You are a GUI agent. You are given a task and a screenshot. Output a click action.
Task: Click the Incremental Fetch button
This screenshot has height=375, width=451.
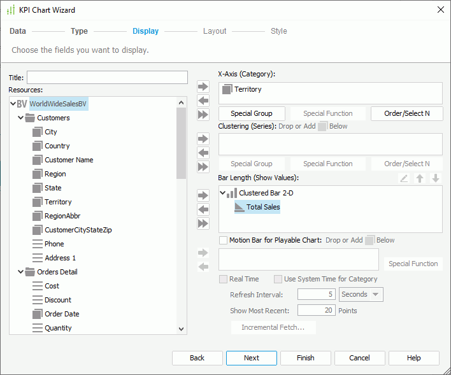pyautogui.click(x=273, y=327)
